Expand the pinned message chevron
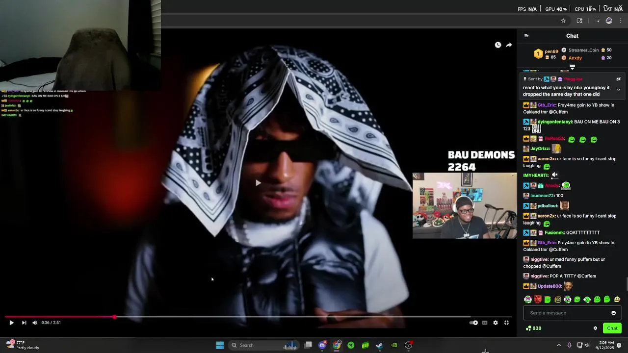The height and width of the screenshot is (353, 628). [618, 90]
